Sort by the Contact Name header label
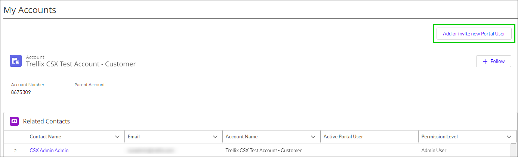Image resolution: width=518 pixels, height=157 pixels. tap(45, 137)
